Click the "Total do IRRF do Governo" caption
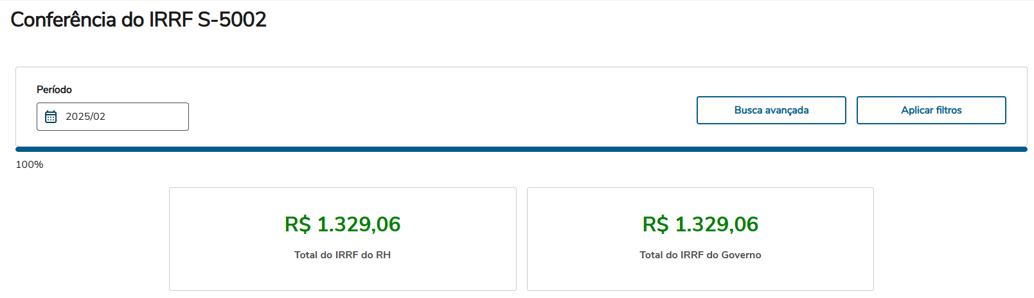 pyautogui.click(x=700, y=255)
